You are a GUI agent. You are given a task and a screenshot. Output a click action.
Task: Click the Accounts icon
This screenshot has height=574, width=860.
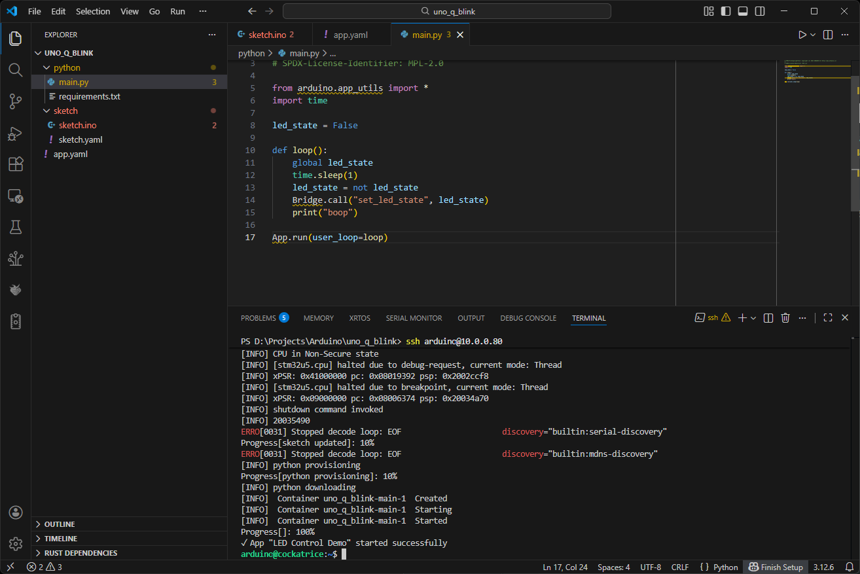[16, 512]
